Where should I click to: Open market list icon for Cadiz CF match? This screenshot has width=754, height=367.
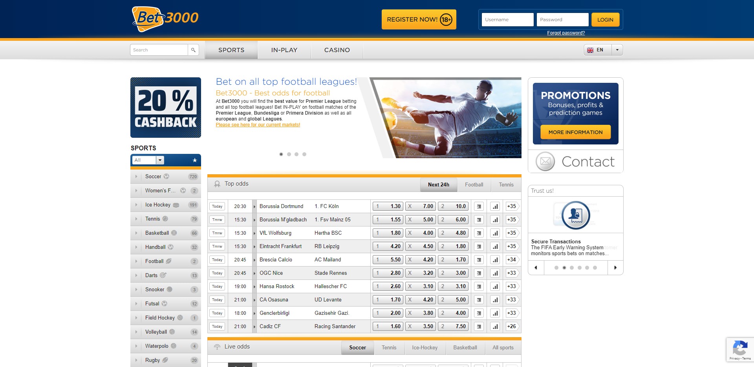click(x=479, y=327)
